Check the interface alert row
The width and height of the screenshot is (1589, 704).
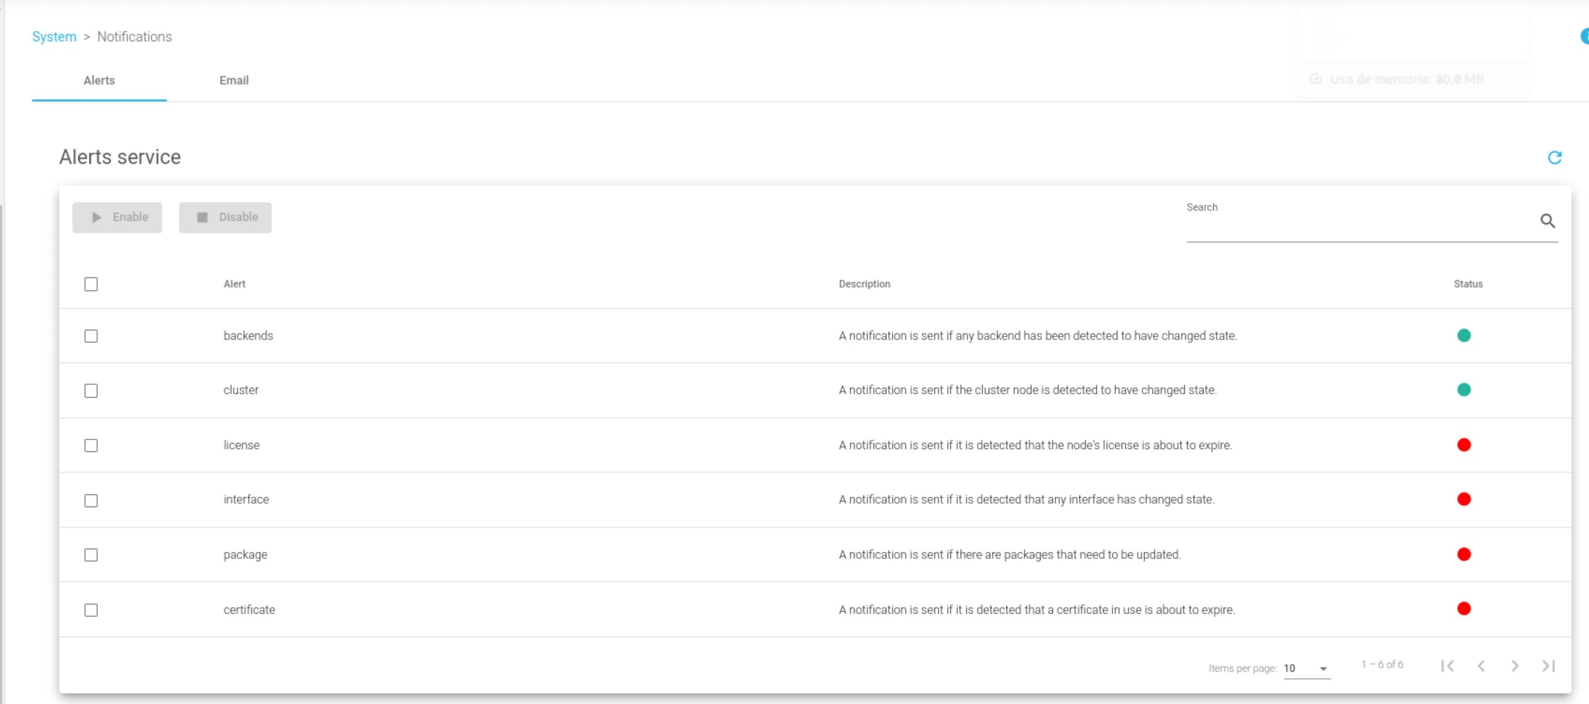(x=91, y=500)
